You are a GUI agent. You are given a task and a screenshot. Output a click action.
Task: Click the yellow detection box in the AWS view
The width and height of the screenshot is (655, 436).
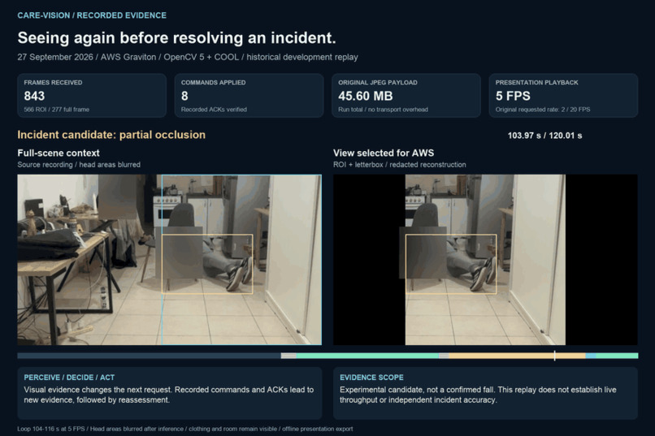[451, 264]
